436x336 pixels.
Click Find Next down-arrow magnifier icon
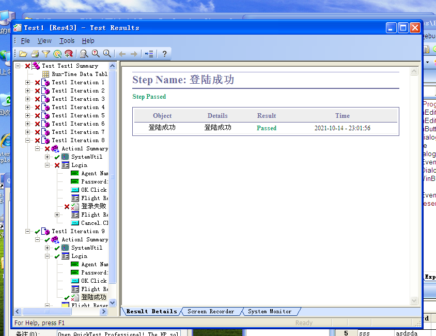click(107, 54)
